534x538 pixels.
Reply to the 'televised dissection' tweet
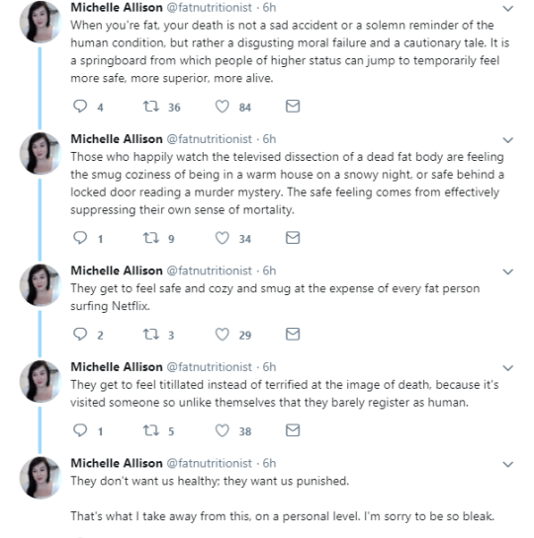pos(80,238)
